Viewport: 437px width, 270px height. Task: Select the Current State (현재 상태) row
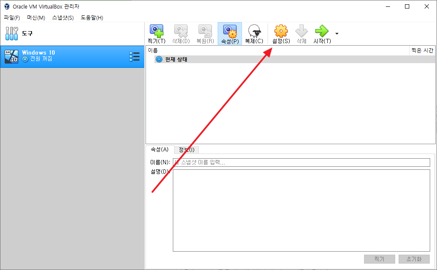pos(294,59)
